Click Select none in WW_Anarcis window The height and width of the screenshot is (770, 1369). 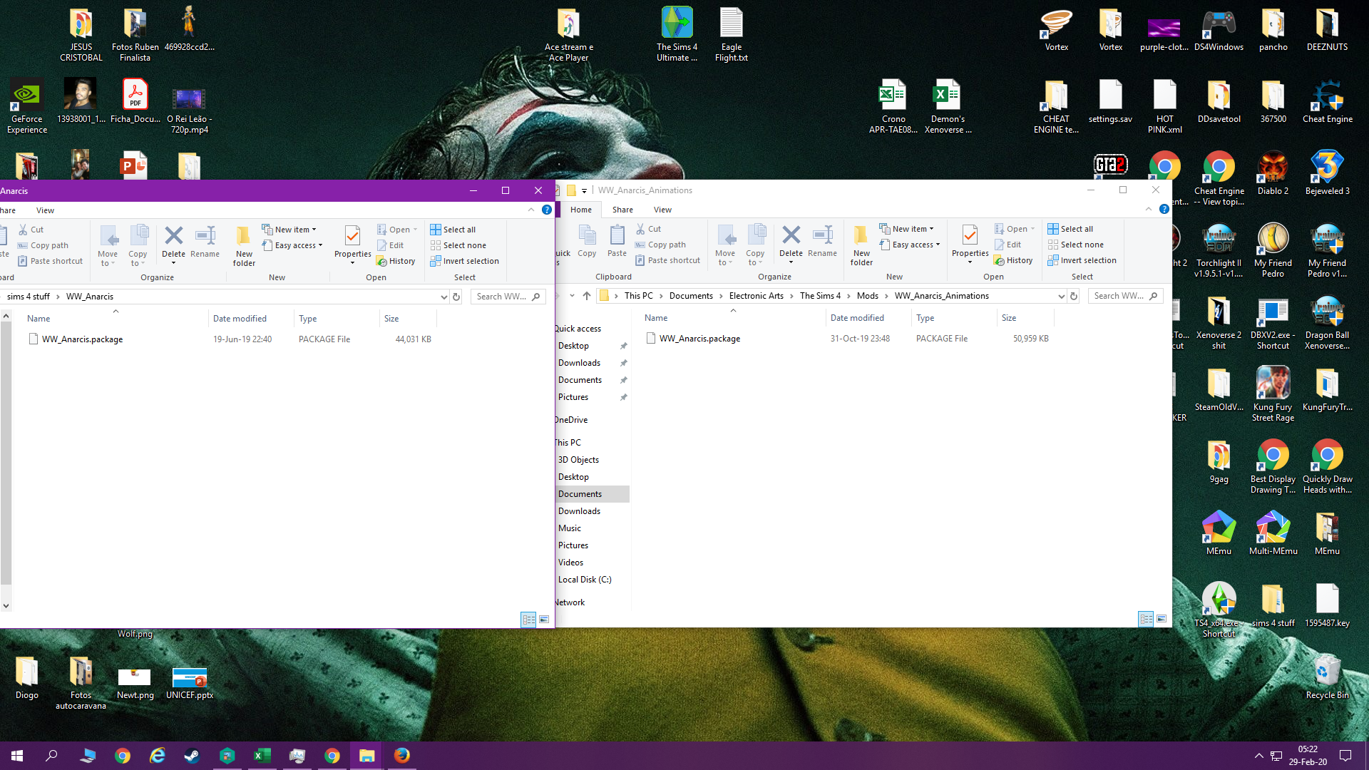click(x=458, y=245)
